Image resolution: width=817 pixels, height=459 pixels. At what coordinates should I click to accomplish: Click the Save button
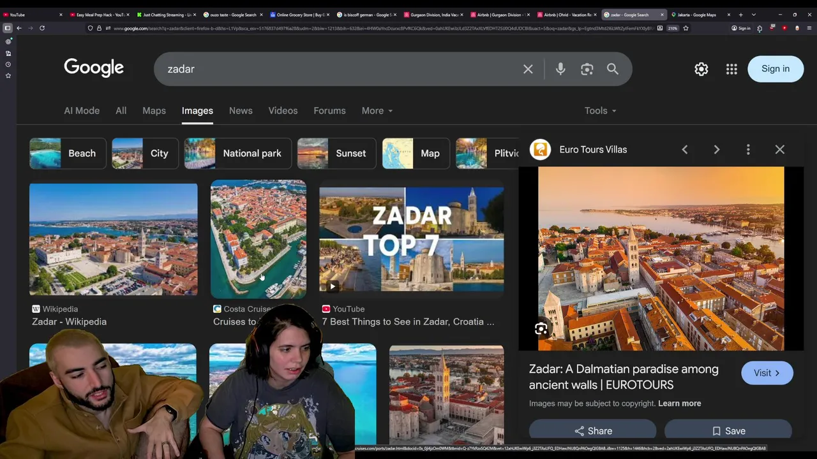pos(728,431)
